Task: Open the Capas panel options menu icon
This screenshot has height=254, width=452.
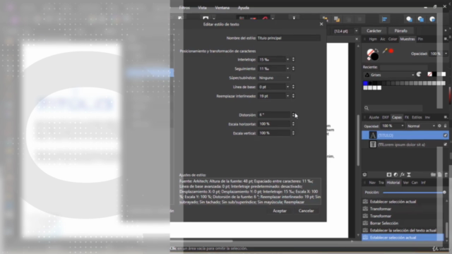Action: 446,117
